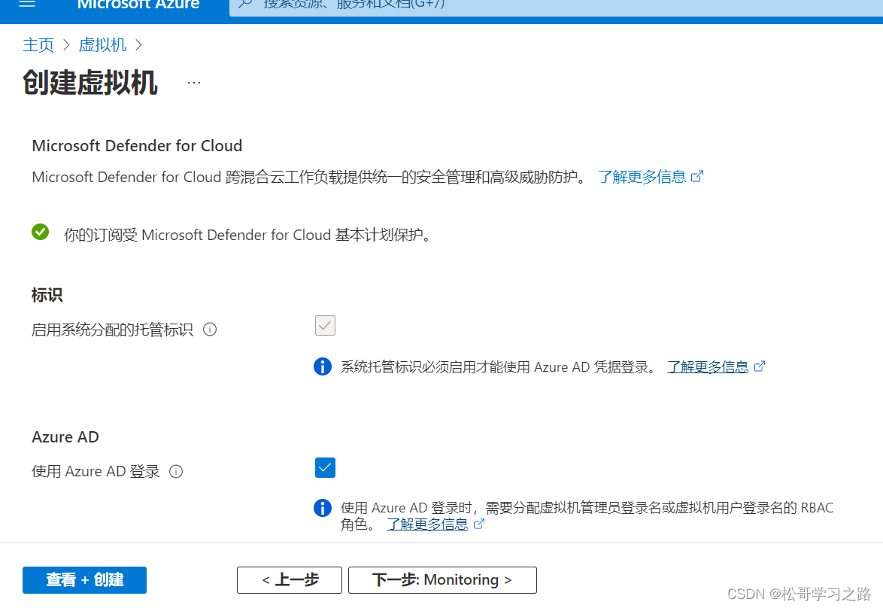Click external link icon beside Defender 了解更多信息

[x=697, y=176]
